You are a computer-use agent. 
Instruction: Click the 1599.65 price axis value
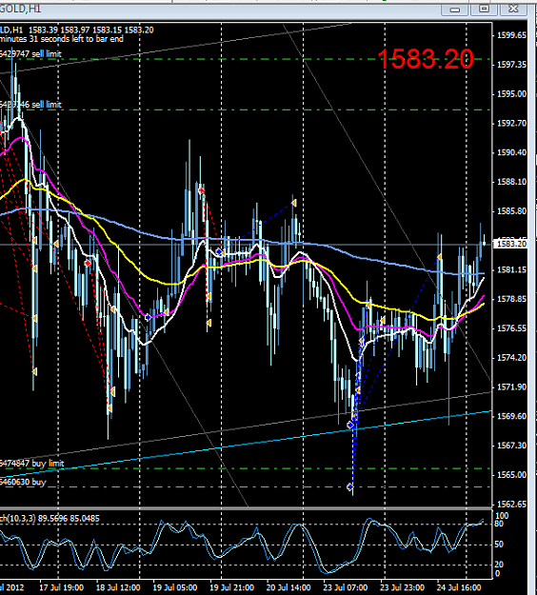[x=511, y=35]
